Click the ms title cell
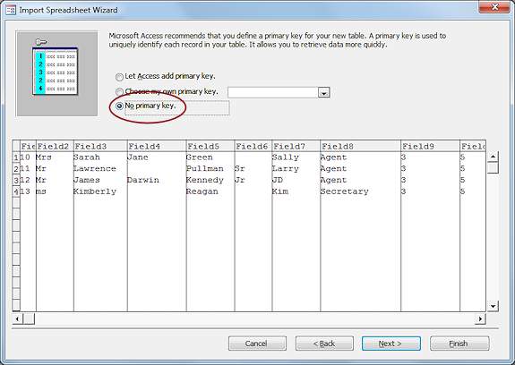515x365 pixels. point(55,191)
